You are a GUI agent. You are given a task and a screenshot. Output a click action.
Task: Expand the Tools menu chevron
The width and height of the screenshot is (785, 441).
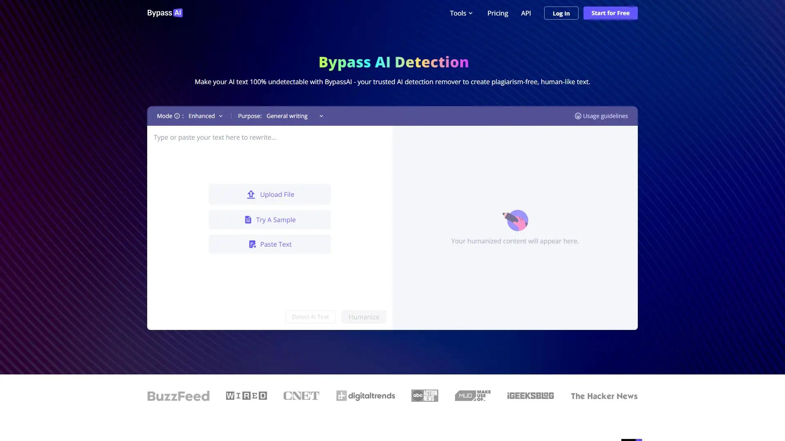click(471, 13)
